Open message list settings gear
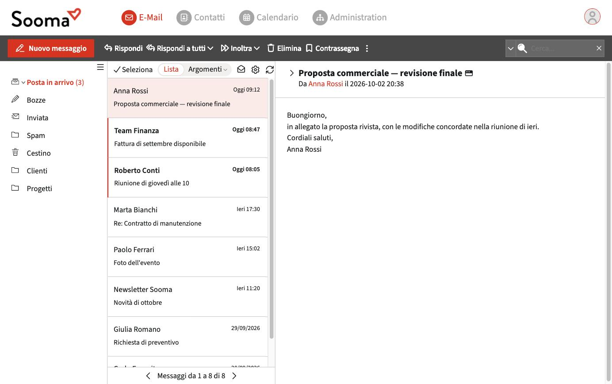 255,69
